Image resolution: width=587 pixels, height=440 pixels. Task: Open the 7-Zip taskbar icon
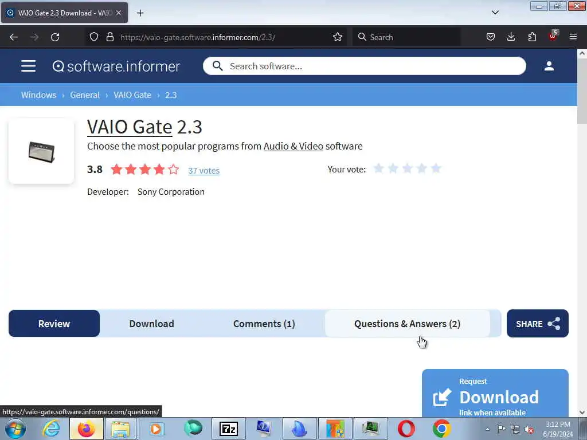pos(229,429)
